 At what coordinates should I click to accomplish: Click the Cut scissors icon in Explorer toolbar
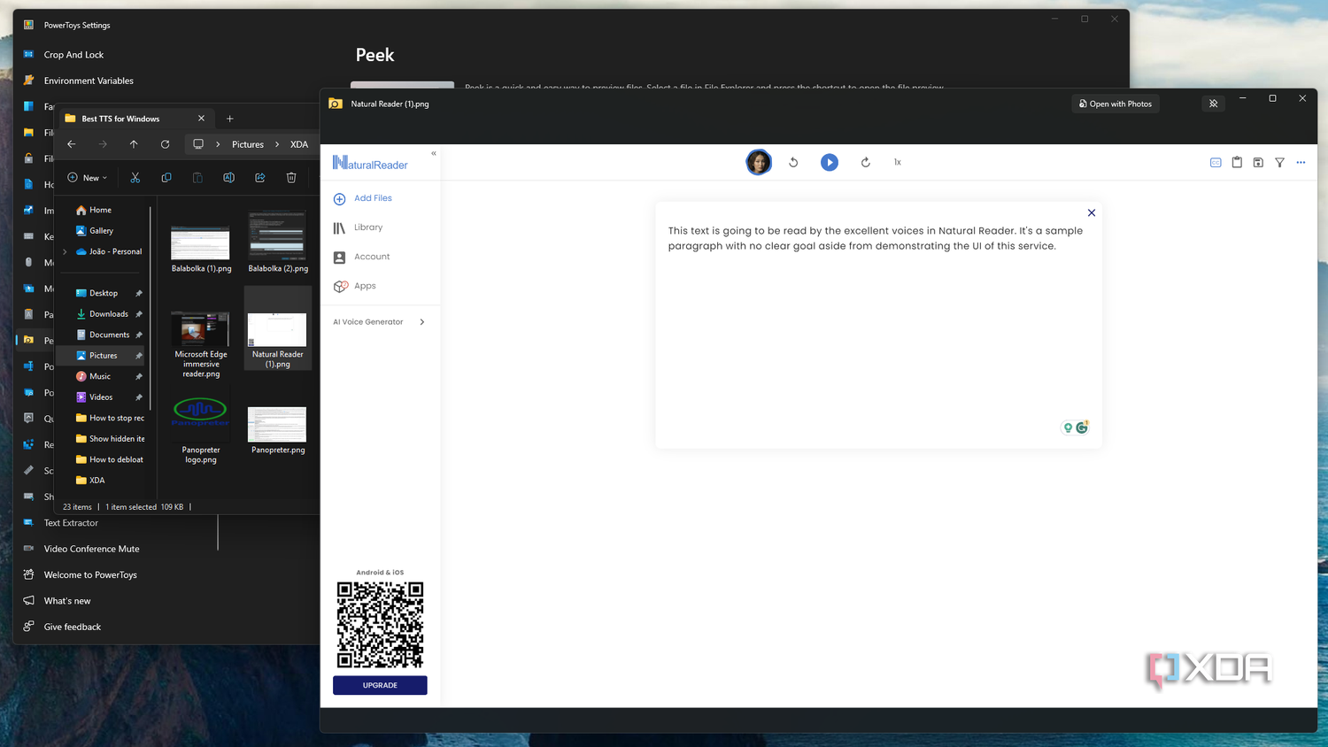click(x=135, y=178)
